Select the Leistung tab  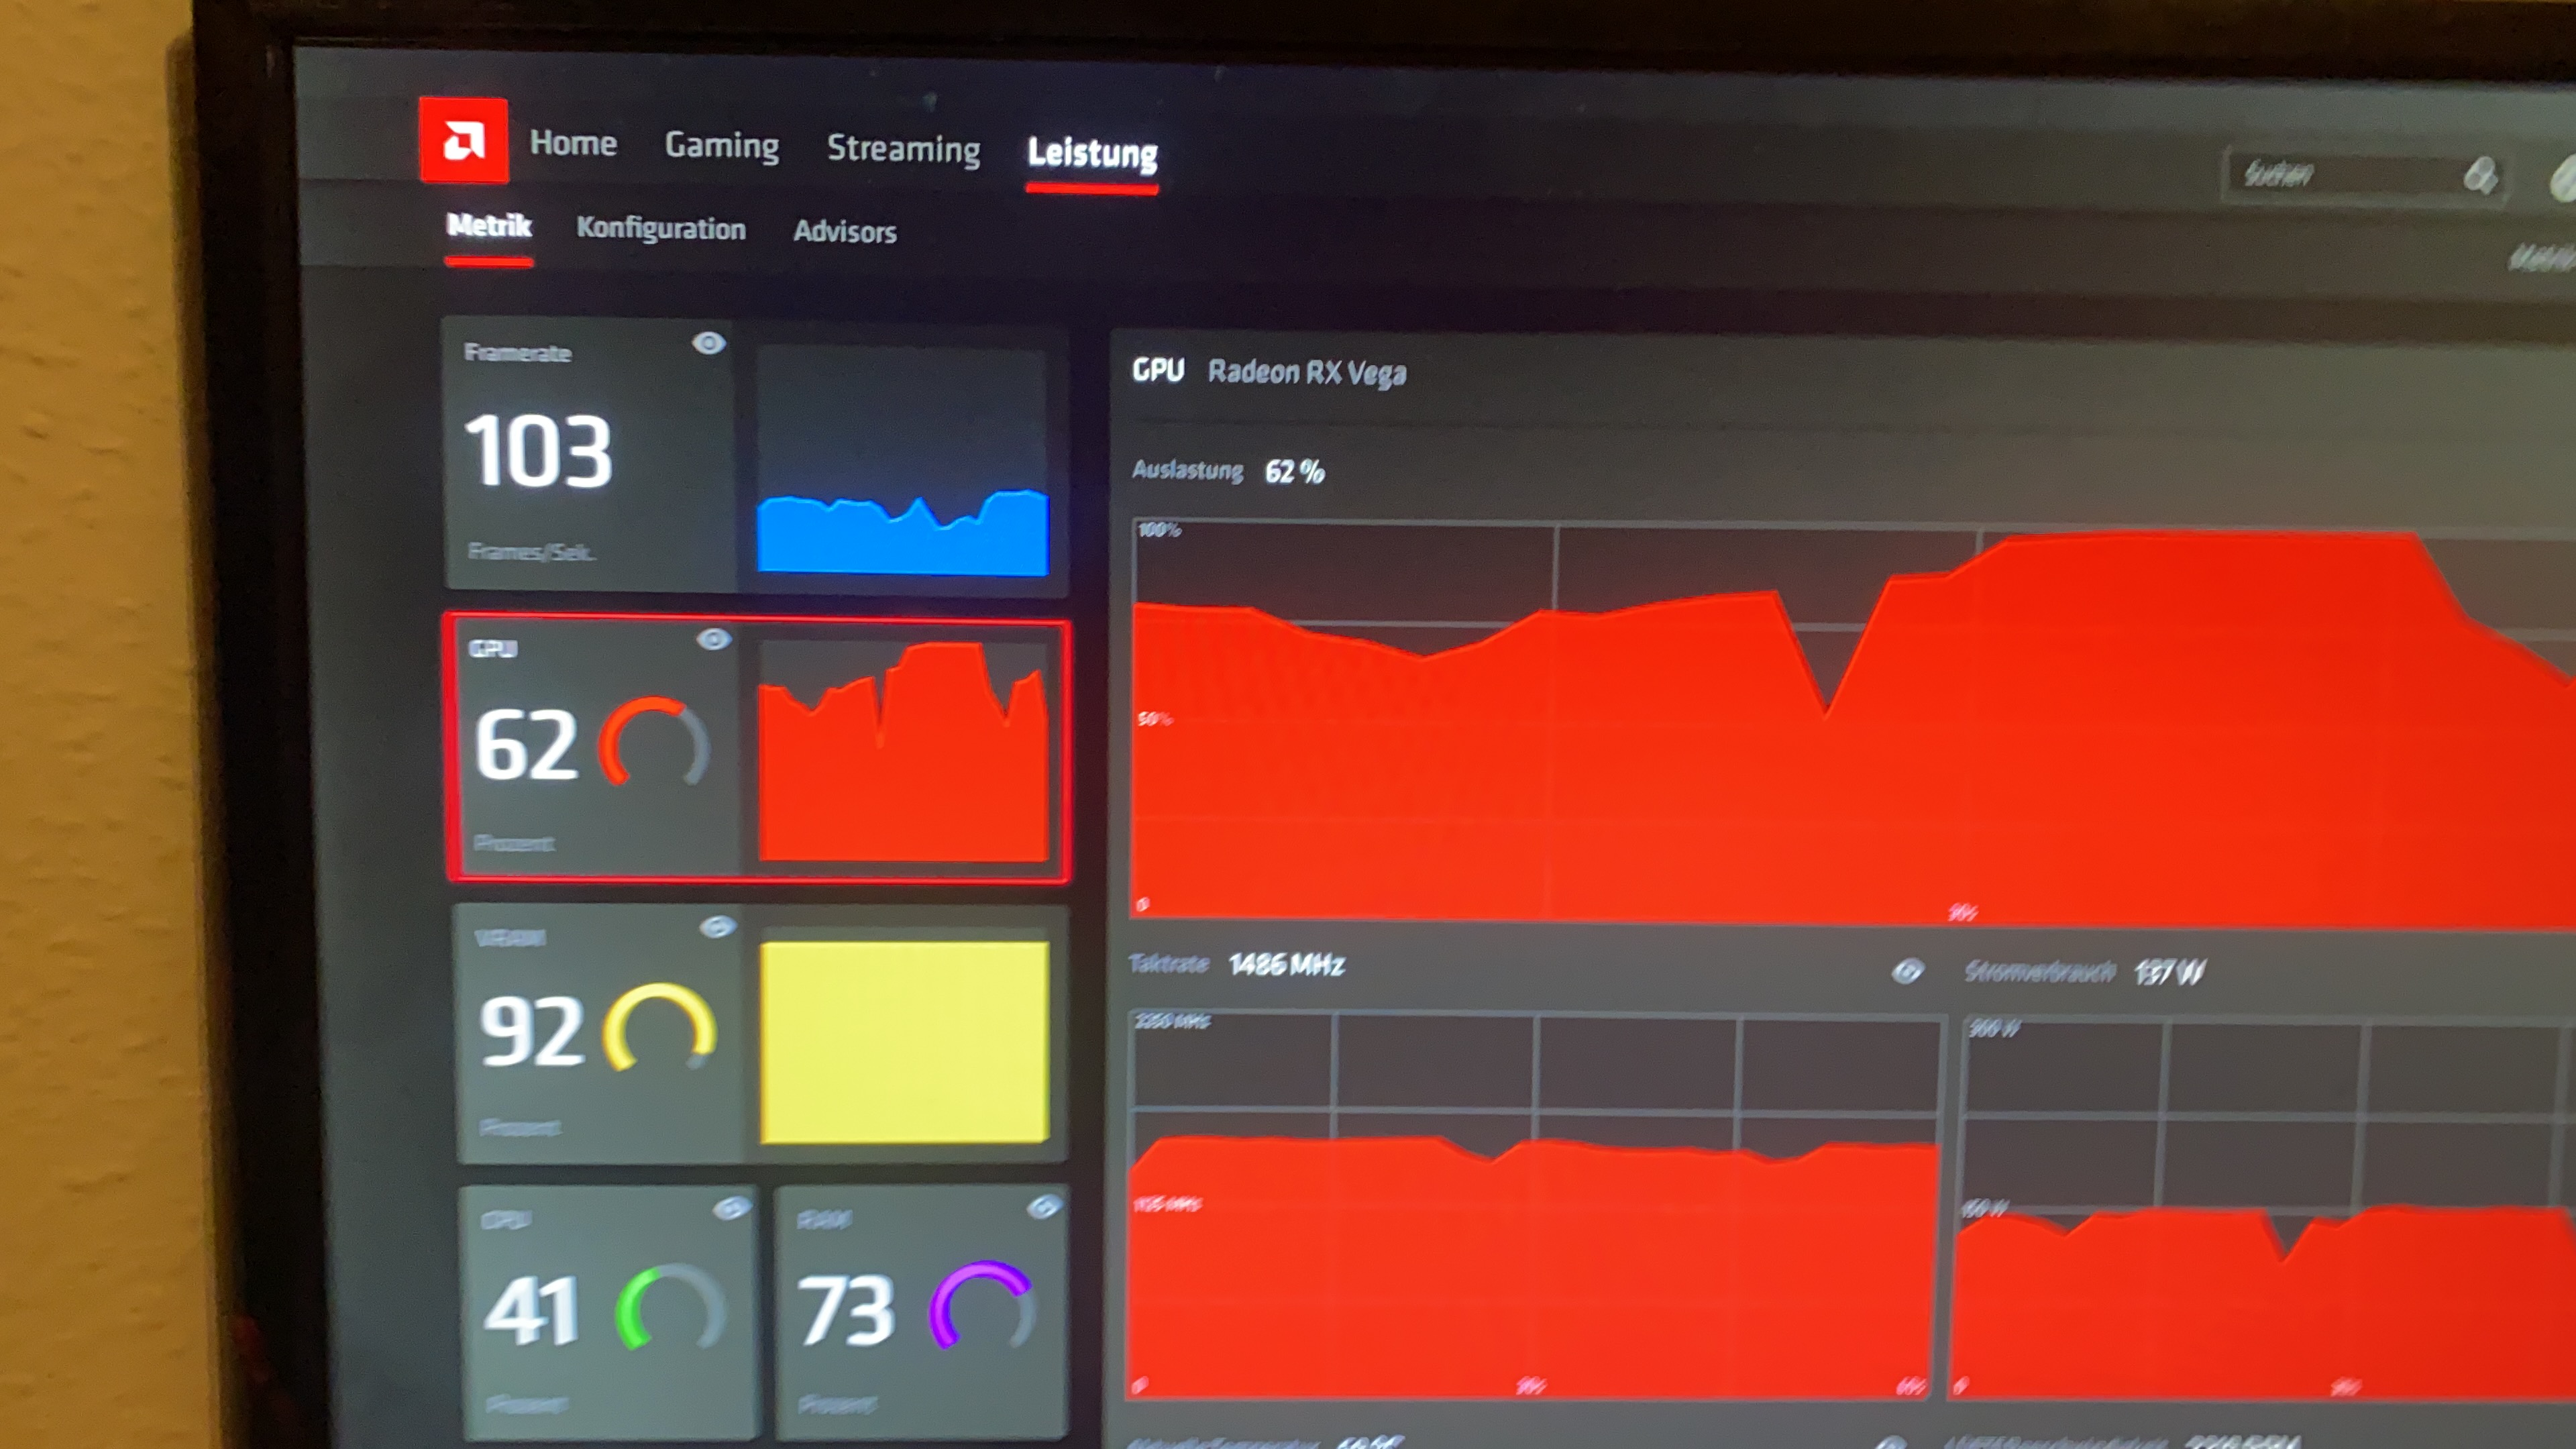tap(1092, 153)
